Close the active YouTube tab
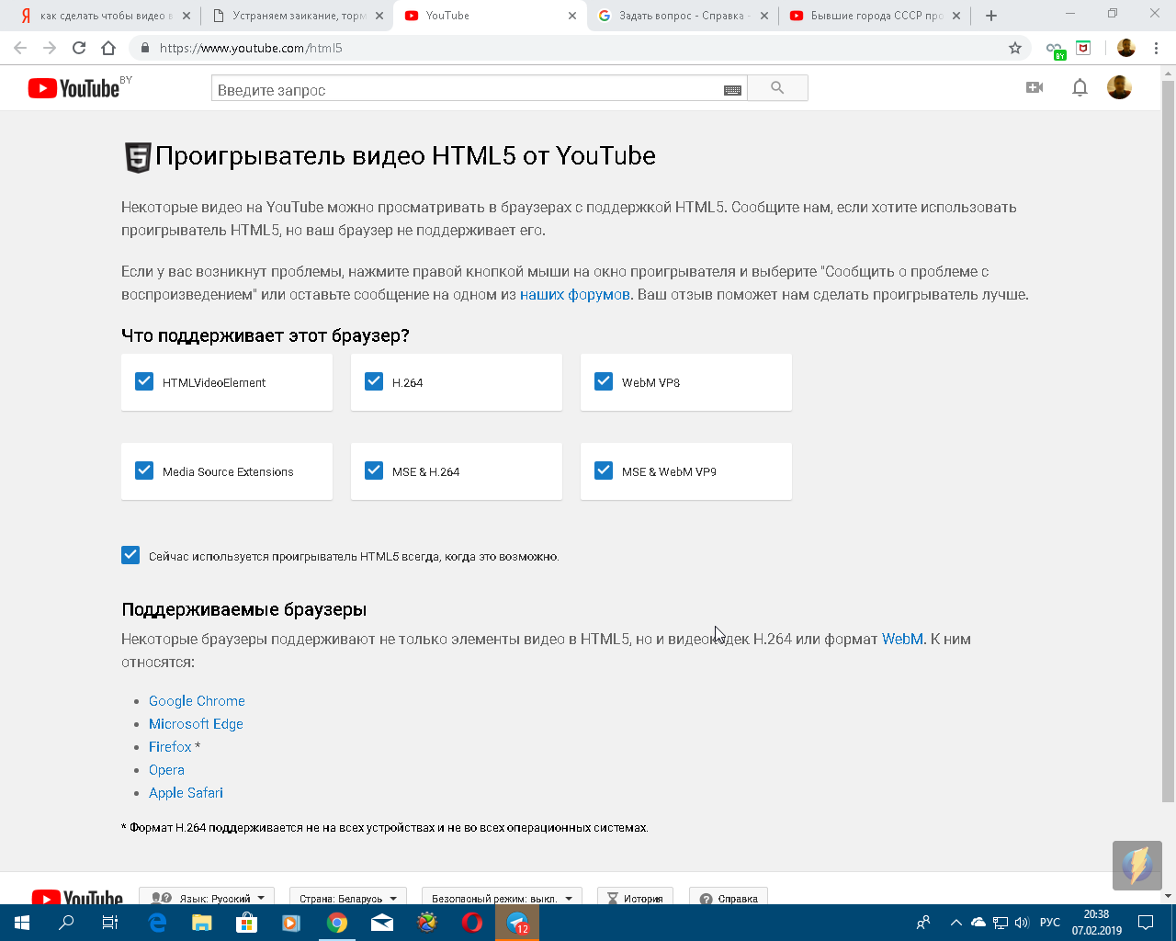1176x941 pixels. (572, 16)
